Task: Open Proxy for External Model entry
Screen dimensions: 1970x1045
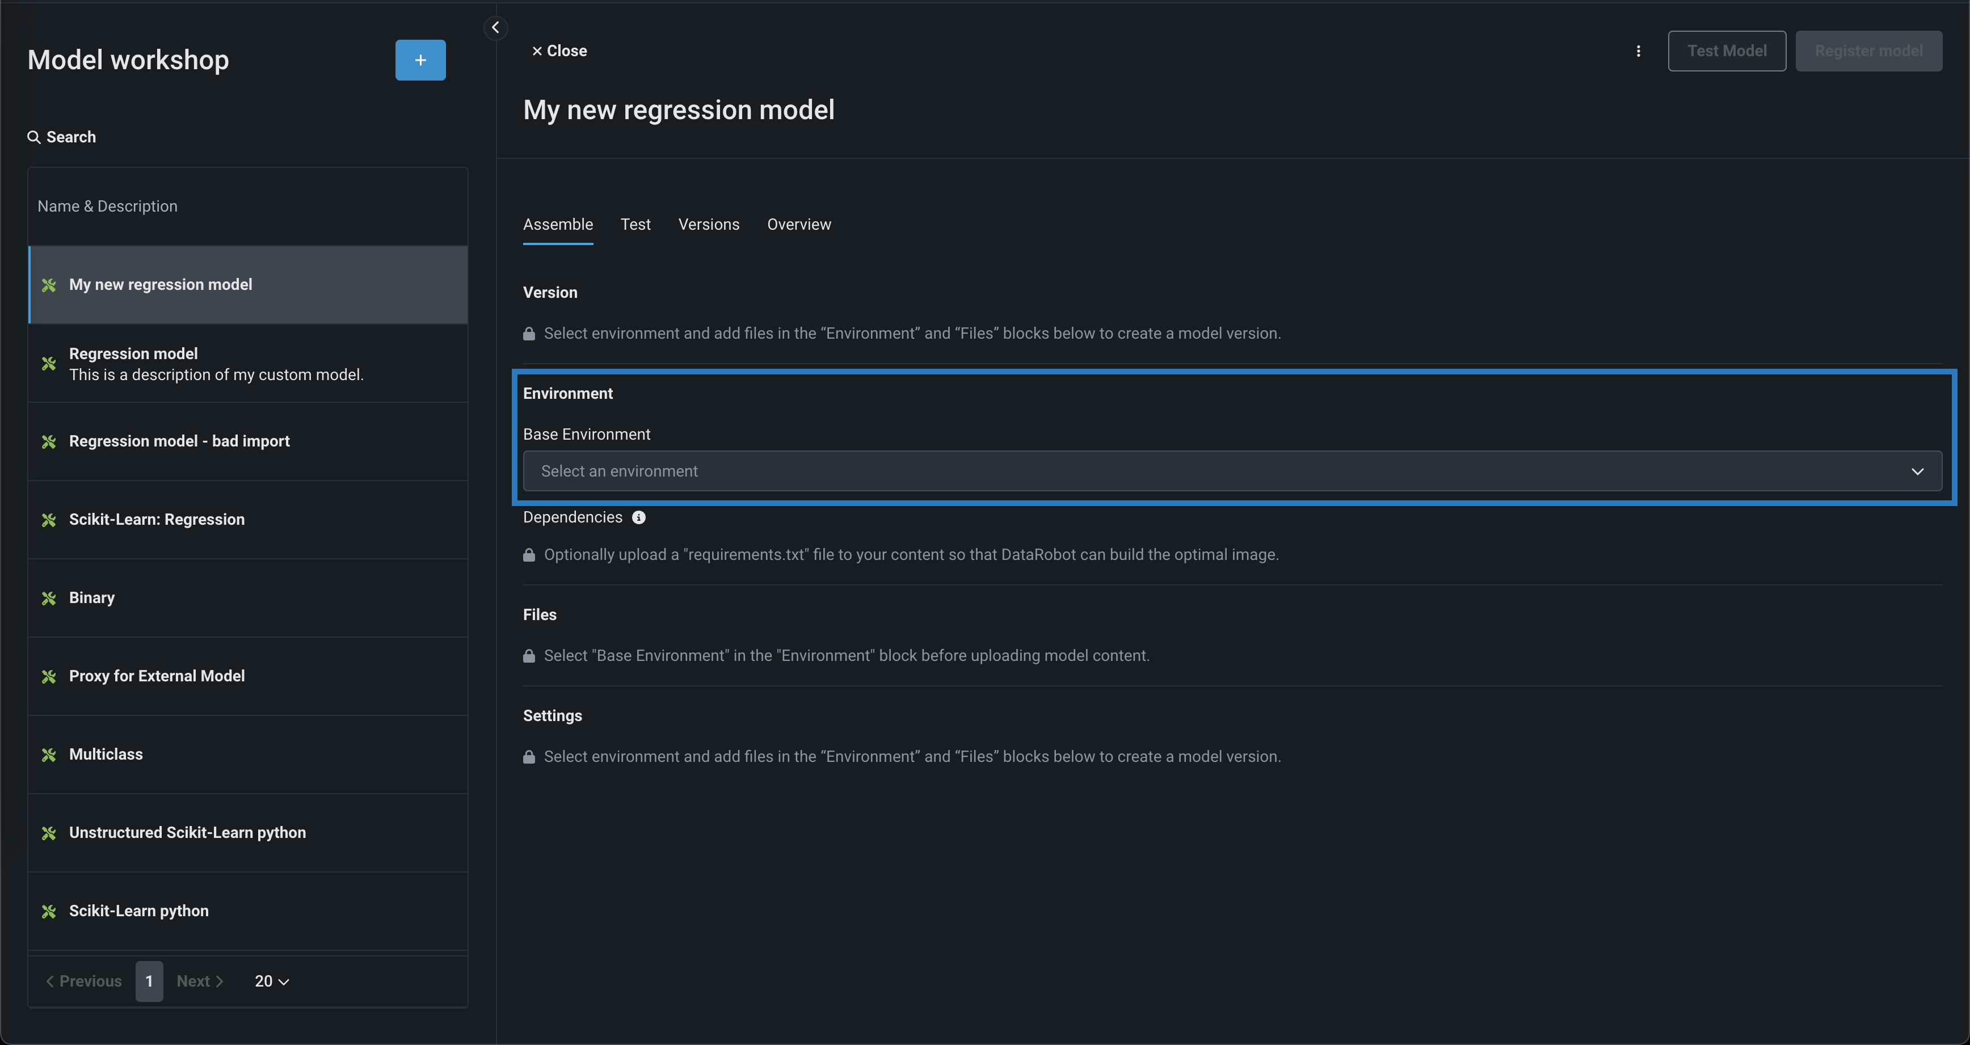Action: click(157, 677)
